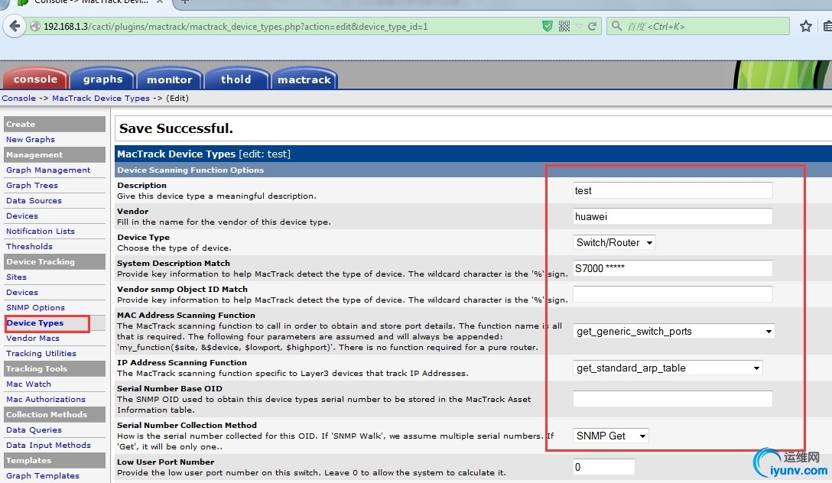Open SNMP Options link
This screenshot has height=483, width=832.
[35, 308]
